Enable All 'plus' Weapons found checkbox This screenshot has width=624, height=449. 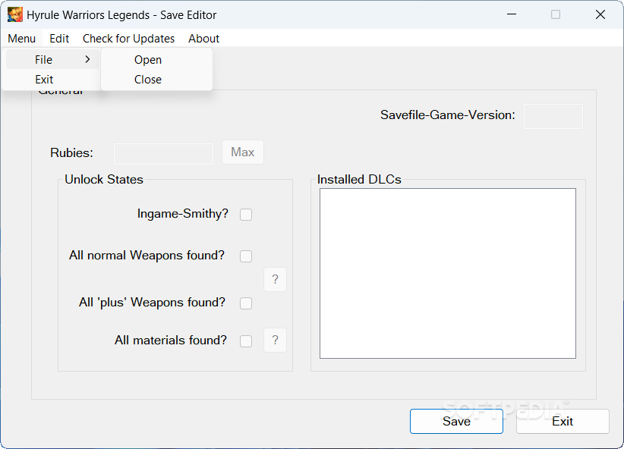tap(246, 303)
